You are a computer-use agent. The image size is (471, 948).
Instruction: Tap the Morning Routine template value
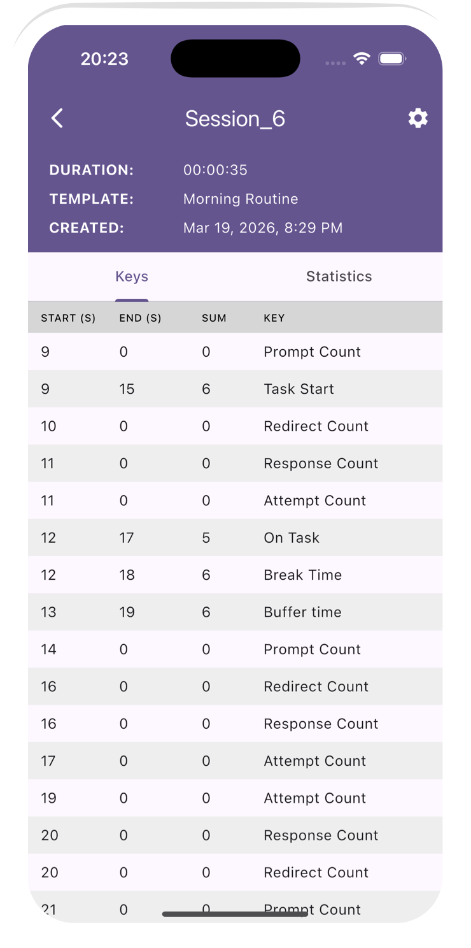tap(241, 199)
